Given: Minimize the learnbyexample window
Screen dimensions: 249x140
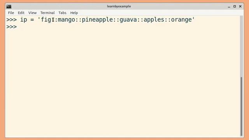Looking at the screenshot, I should point(229,7).
